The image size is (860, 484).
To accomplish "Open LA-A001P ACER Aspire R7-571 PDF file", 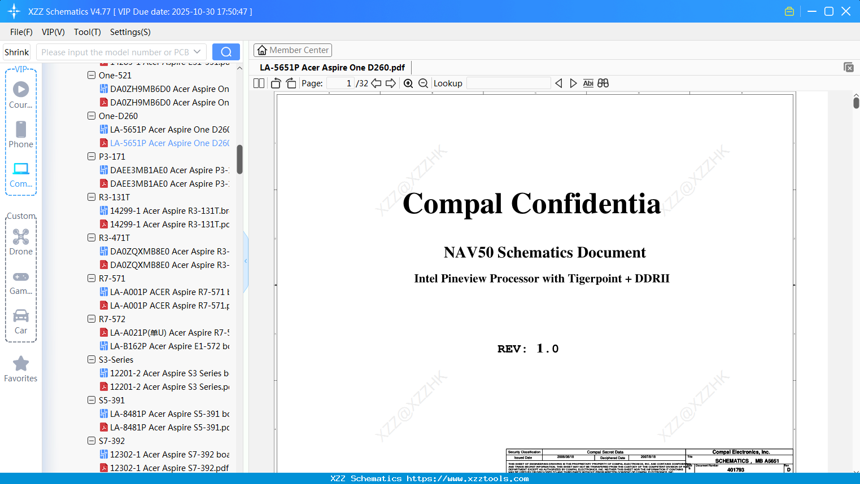I will (x=165, y=306).
